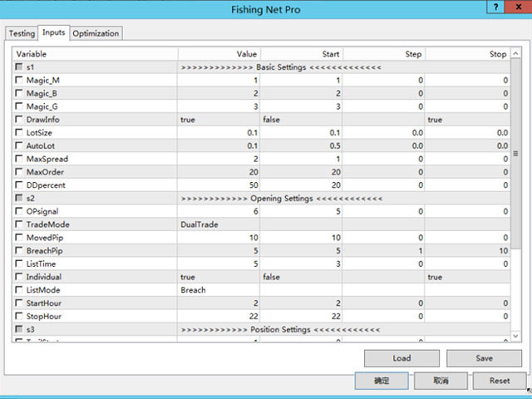532x399 pixels.
Task: Tick the MovedPip checkbox
Action: 19,238
